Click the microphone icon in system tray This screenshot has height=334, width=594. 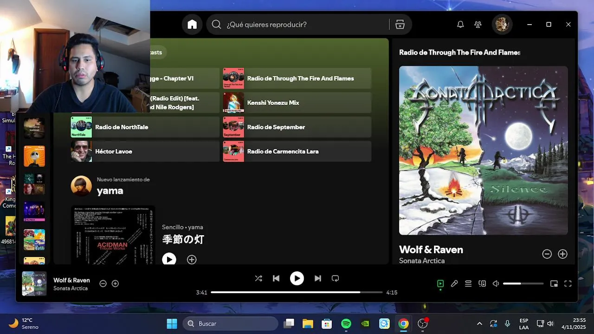507,323
